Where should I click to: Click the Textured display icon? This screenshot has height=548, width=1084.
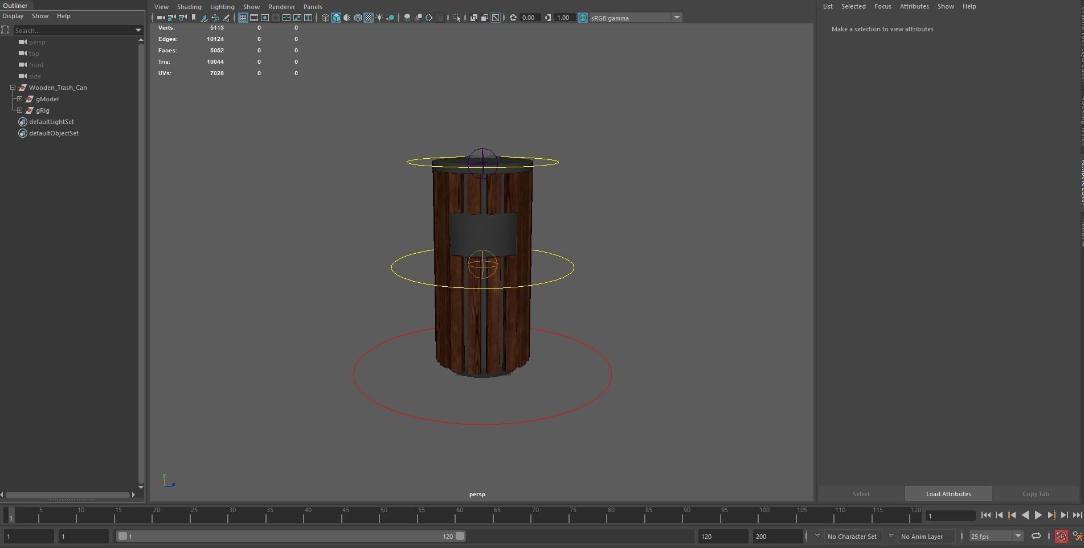369,18
